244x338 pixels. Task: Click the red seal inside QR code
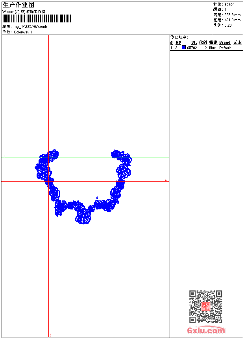click(x=205, y=307)
